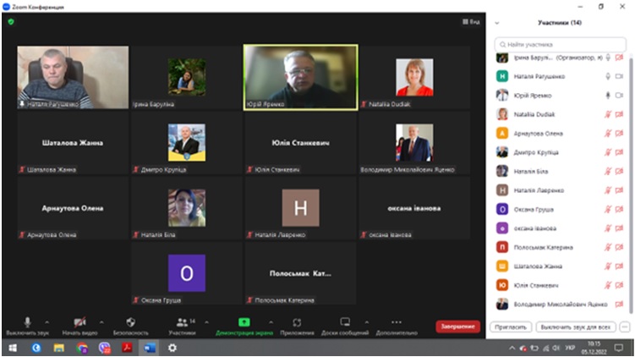Click the camera-off icon for Володимир Миколайович Яценко
The height and width of the screenshot is (357, 635).
[619, 305]
